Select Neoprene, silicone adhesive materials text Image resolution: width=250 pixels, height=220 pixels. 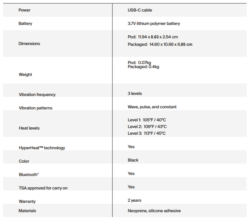(x=154, y=211)
